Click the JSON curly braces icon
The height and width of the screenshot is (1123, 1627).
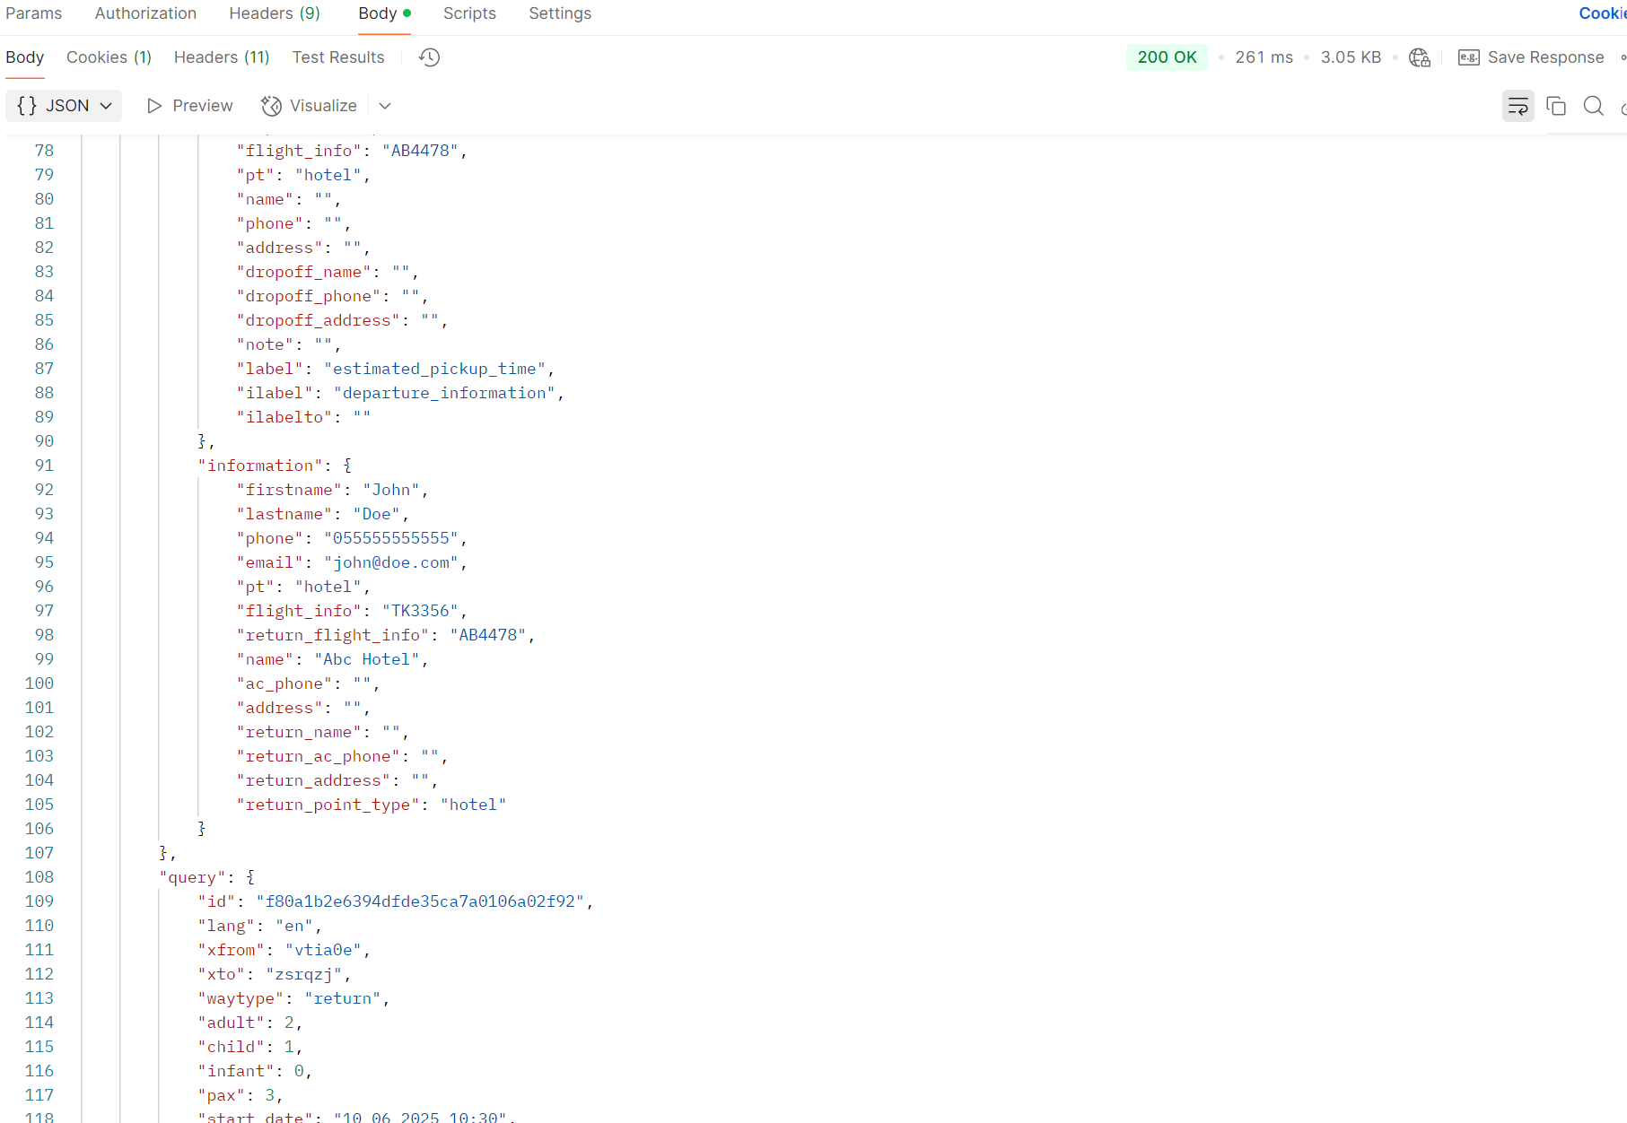click(27, 106)
